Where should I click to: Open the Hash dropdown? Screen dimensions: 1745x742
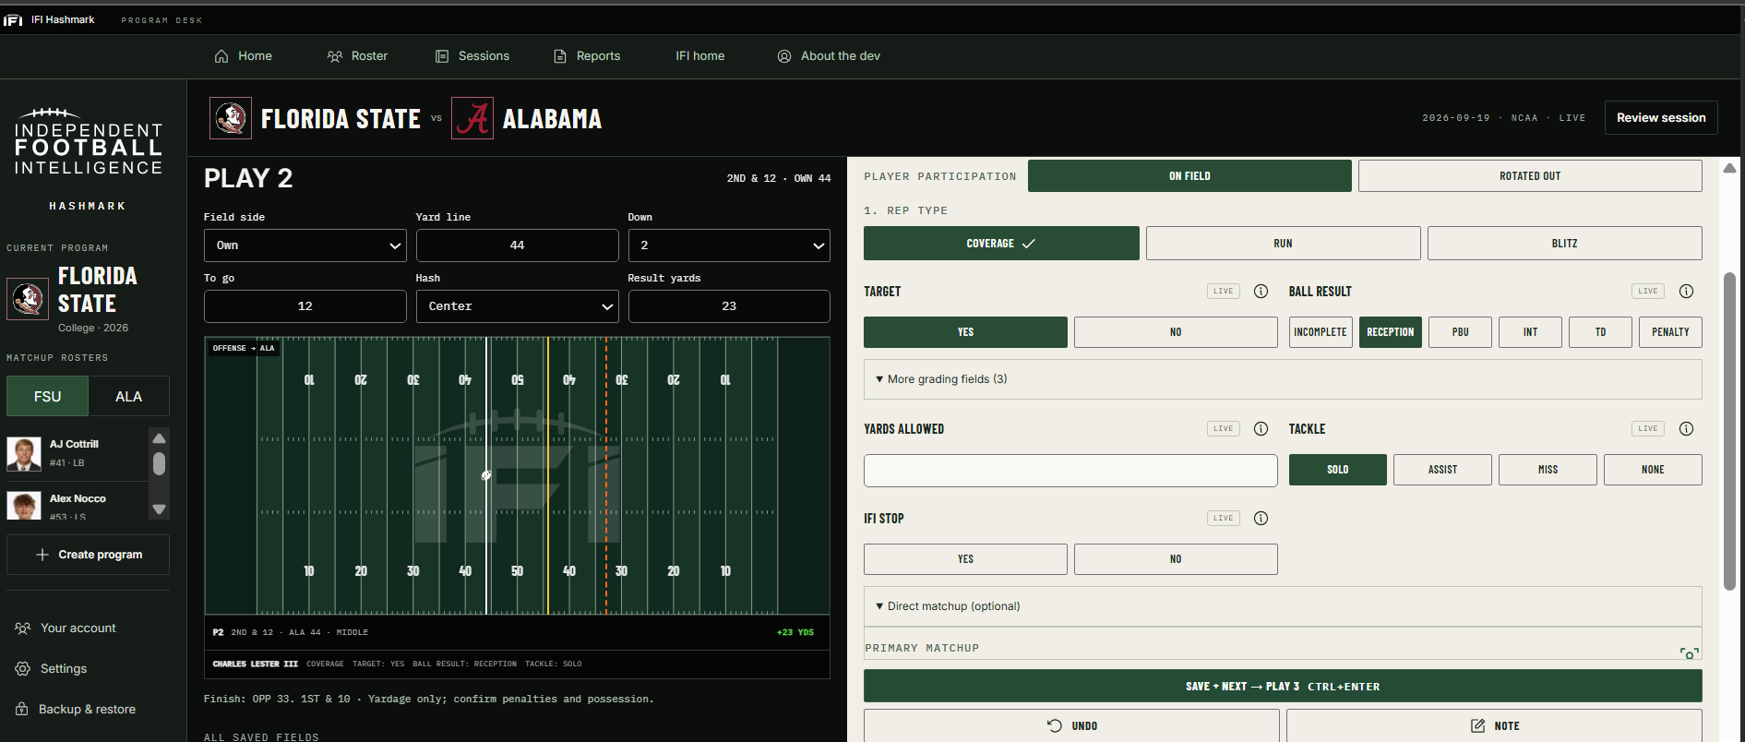pos(517,306)
